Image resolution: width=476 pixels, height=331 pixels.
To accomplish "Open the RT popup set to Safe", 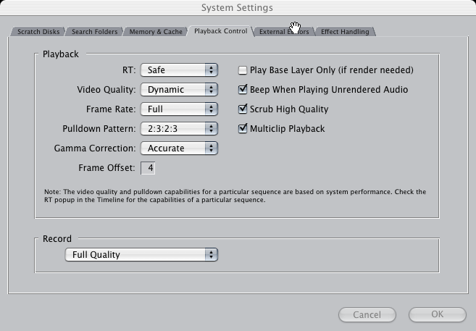I will point(179,70).
